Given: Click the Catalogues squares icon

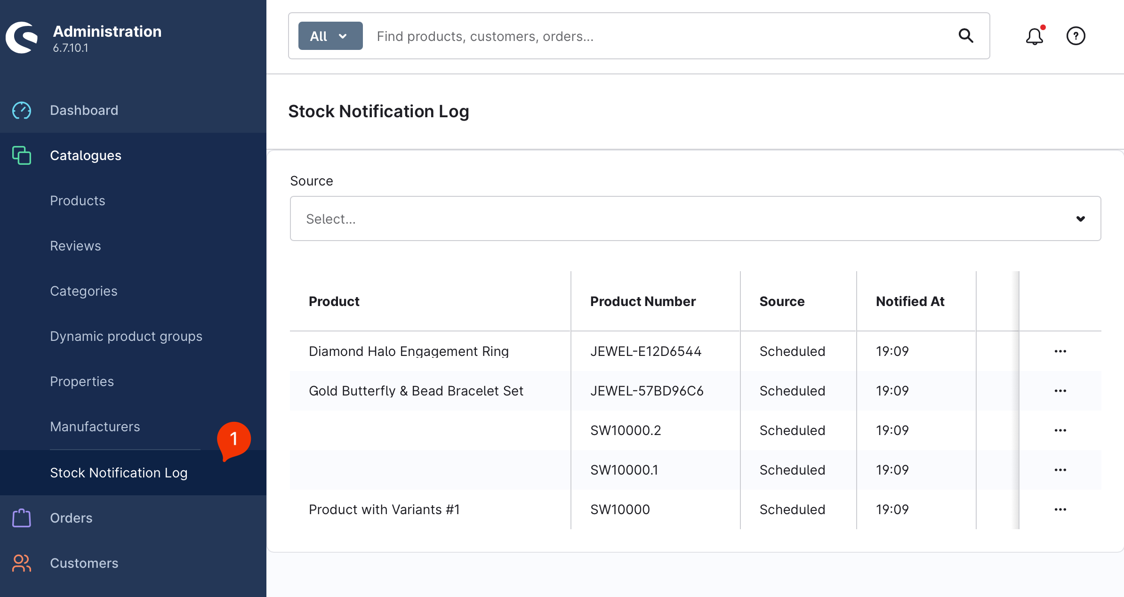Looking at the screenshot, I should (22, 155).
